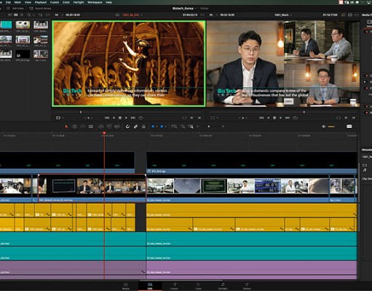Screen dimensions: 372x291
Task: Click Mark In icon in source viewer
Action: 191,118
